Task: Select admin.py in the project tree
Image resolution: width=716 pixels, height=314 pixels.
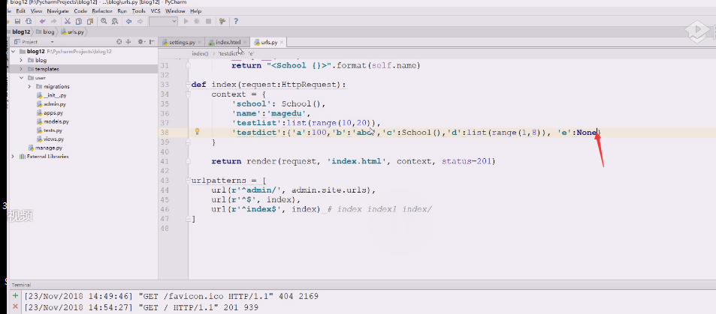Action: click(x=51, y=104)
